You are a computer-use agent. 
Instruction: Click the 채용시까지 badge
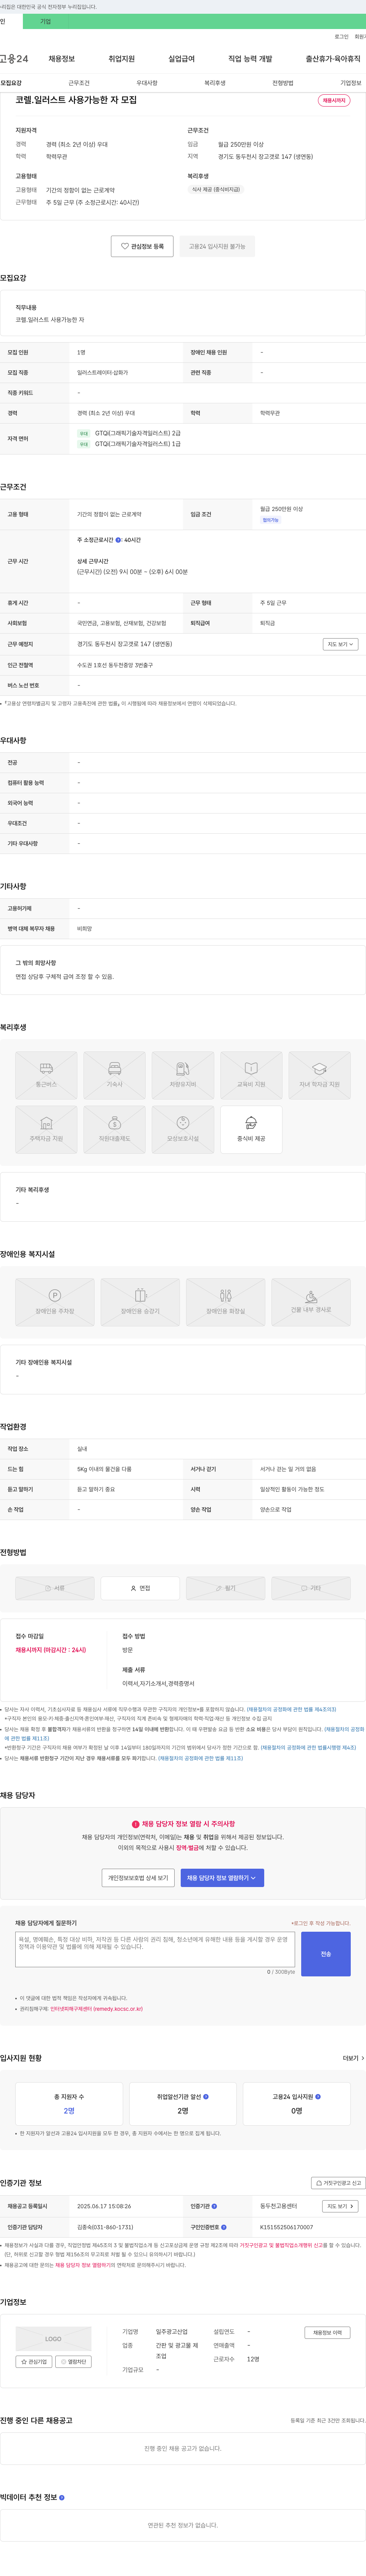(334, 100)
